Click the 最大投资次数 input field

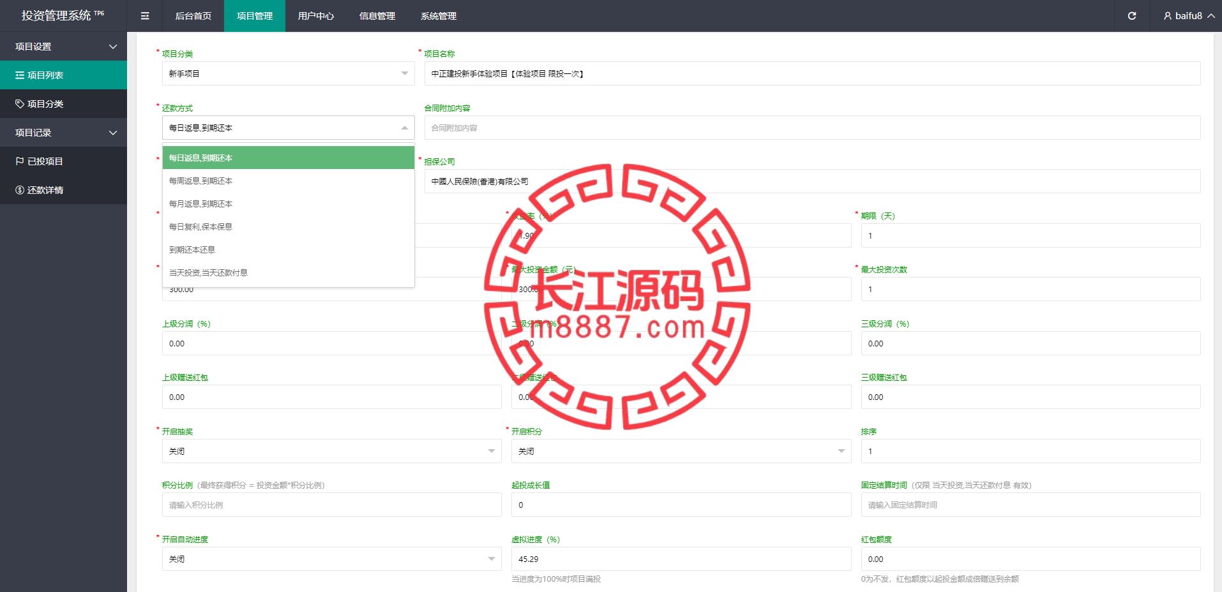pyautogui.click(x=1030, y=289)
